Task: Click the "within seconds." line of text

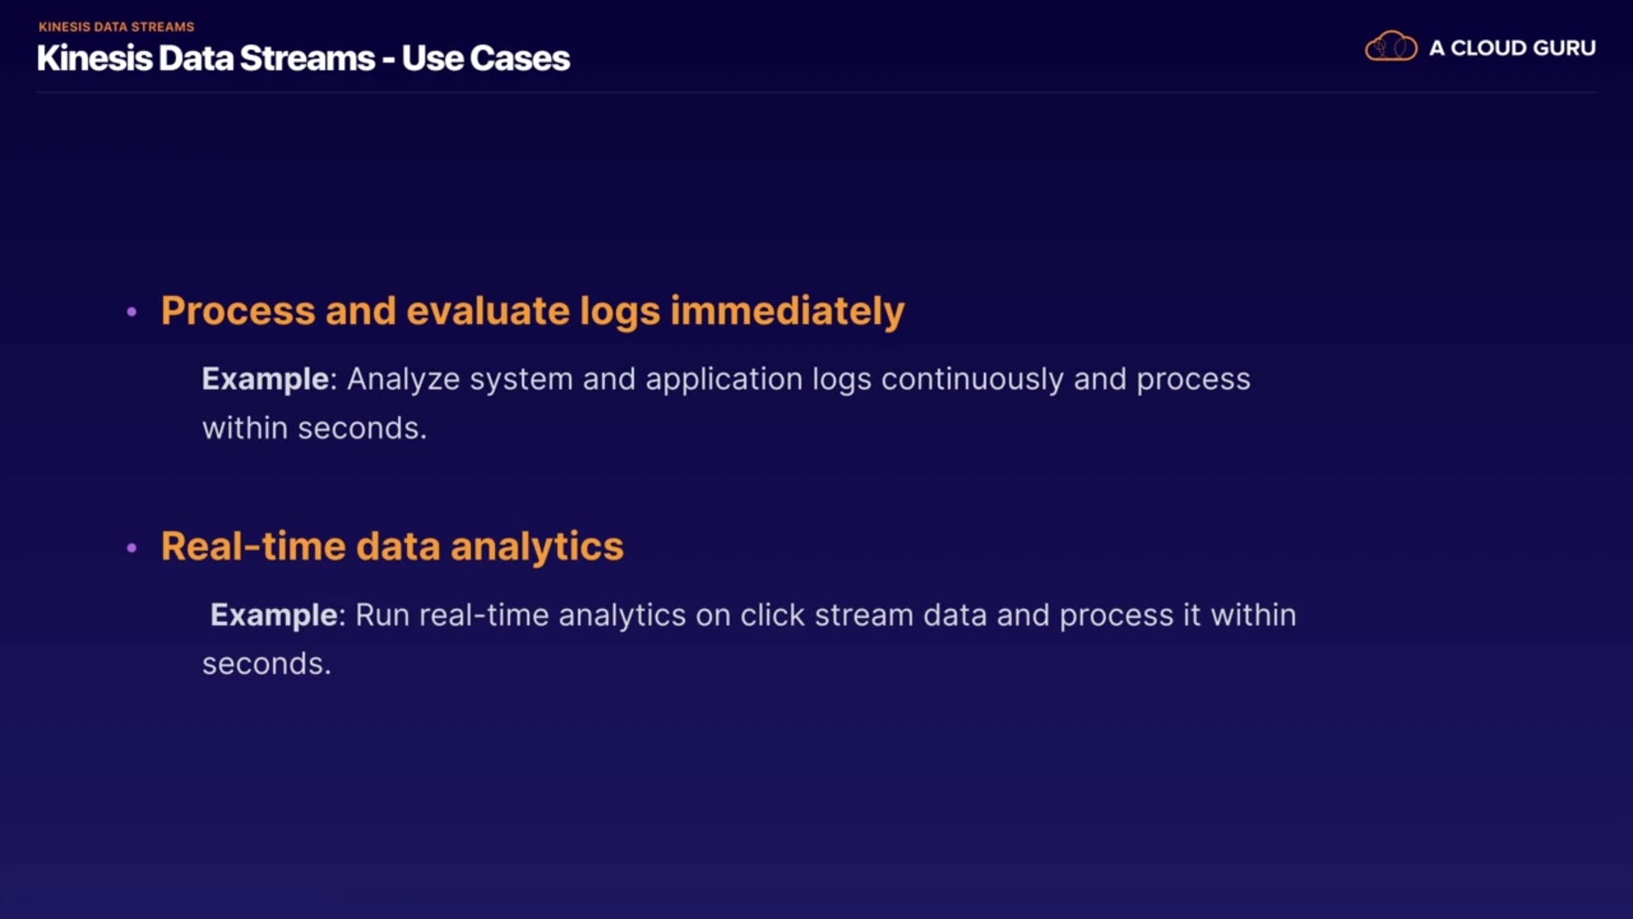Action: click(314, 427)
